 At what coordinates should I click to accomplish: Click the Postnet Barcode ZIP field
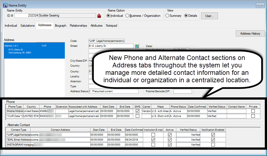tap(182, 91)
